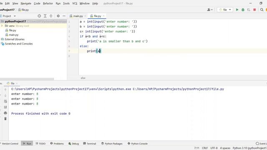Open the Python Console tool window

coord(138,143)
